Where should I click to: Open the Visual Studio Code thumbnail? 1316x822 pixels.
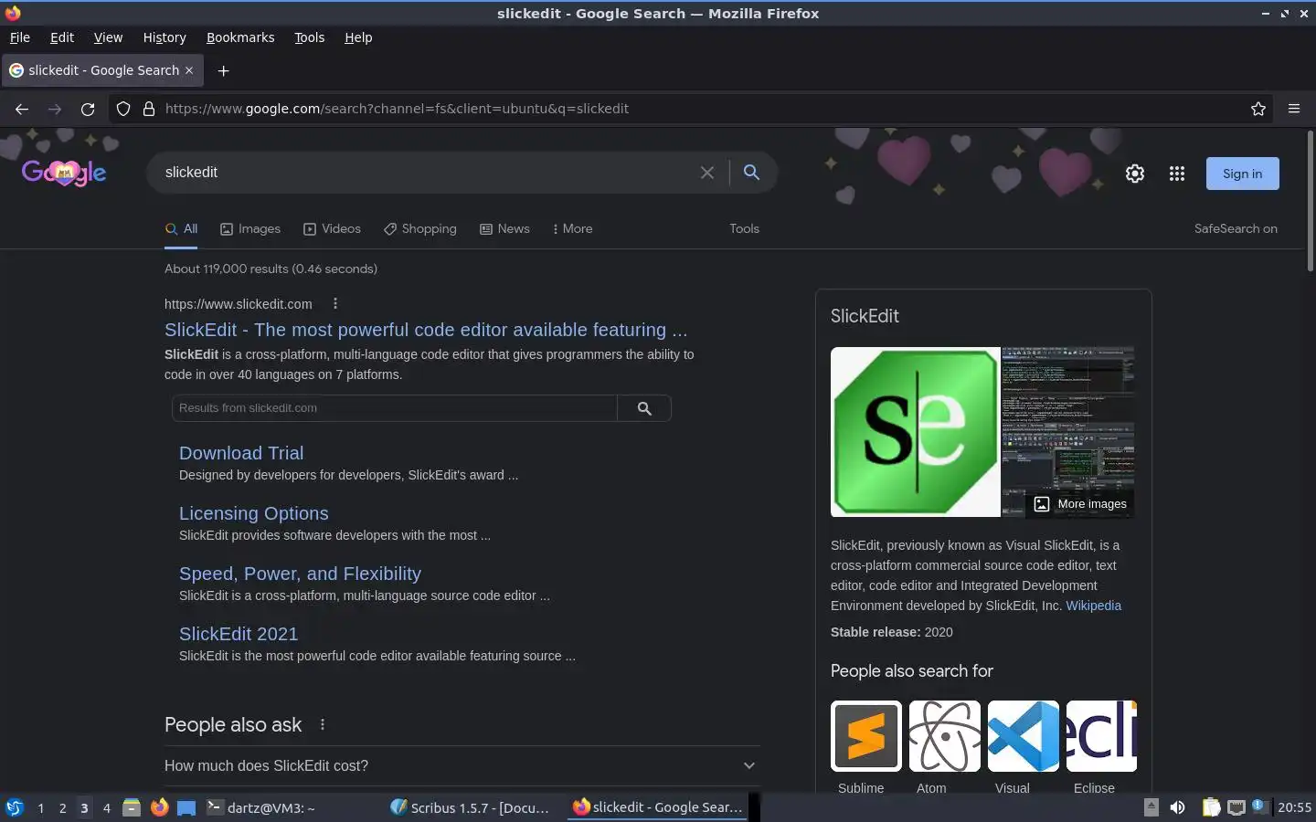click(1024, 736)
